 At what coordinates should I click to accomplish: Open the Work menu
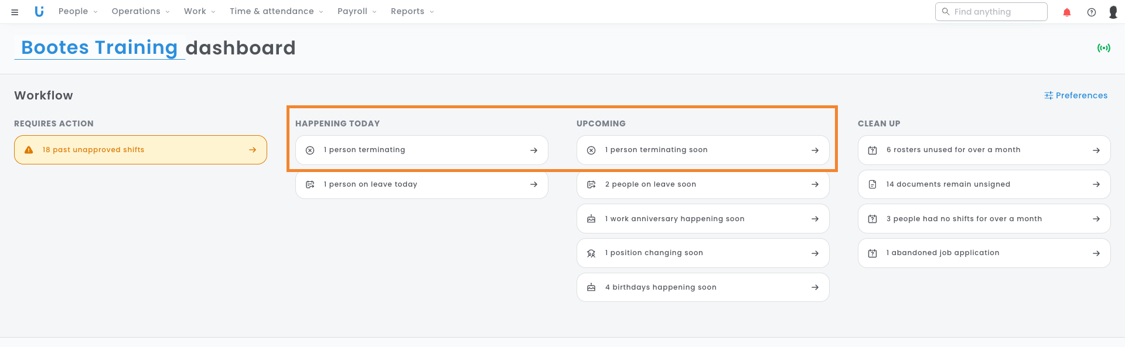point(199,12)
